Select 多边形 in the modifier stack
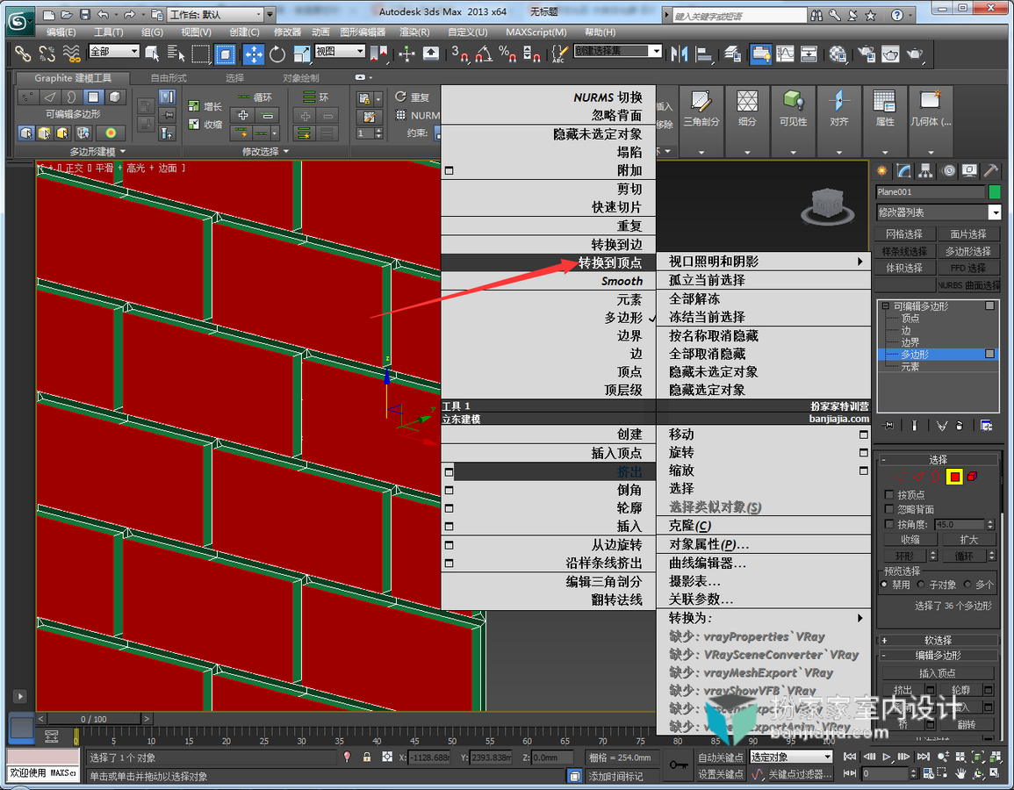This screenshot has width=1014, height=790. click(x=915, y=355)
